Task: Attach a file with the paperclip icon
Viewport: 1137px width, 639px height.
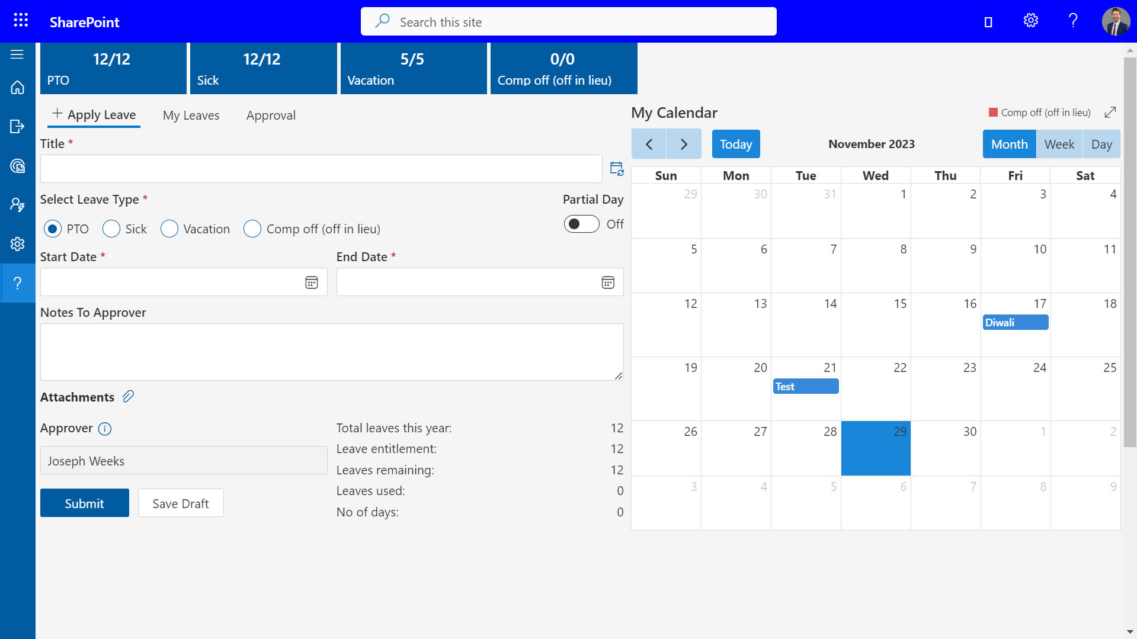Action: pos(128,396)
